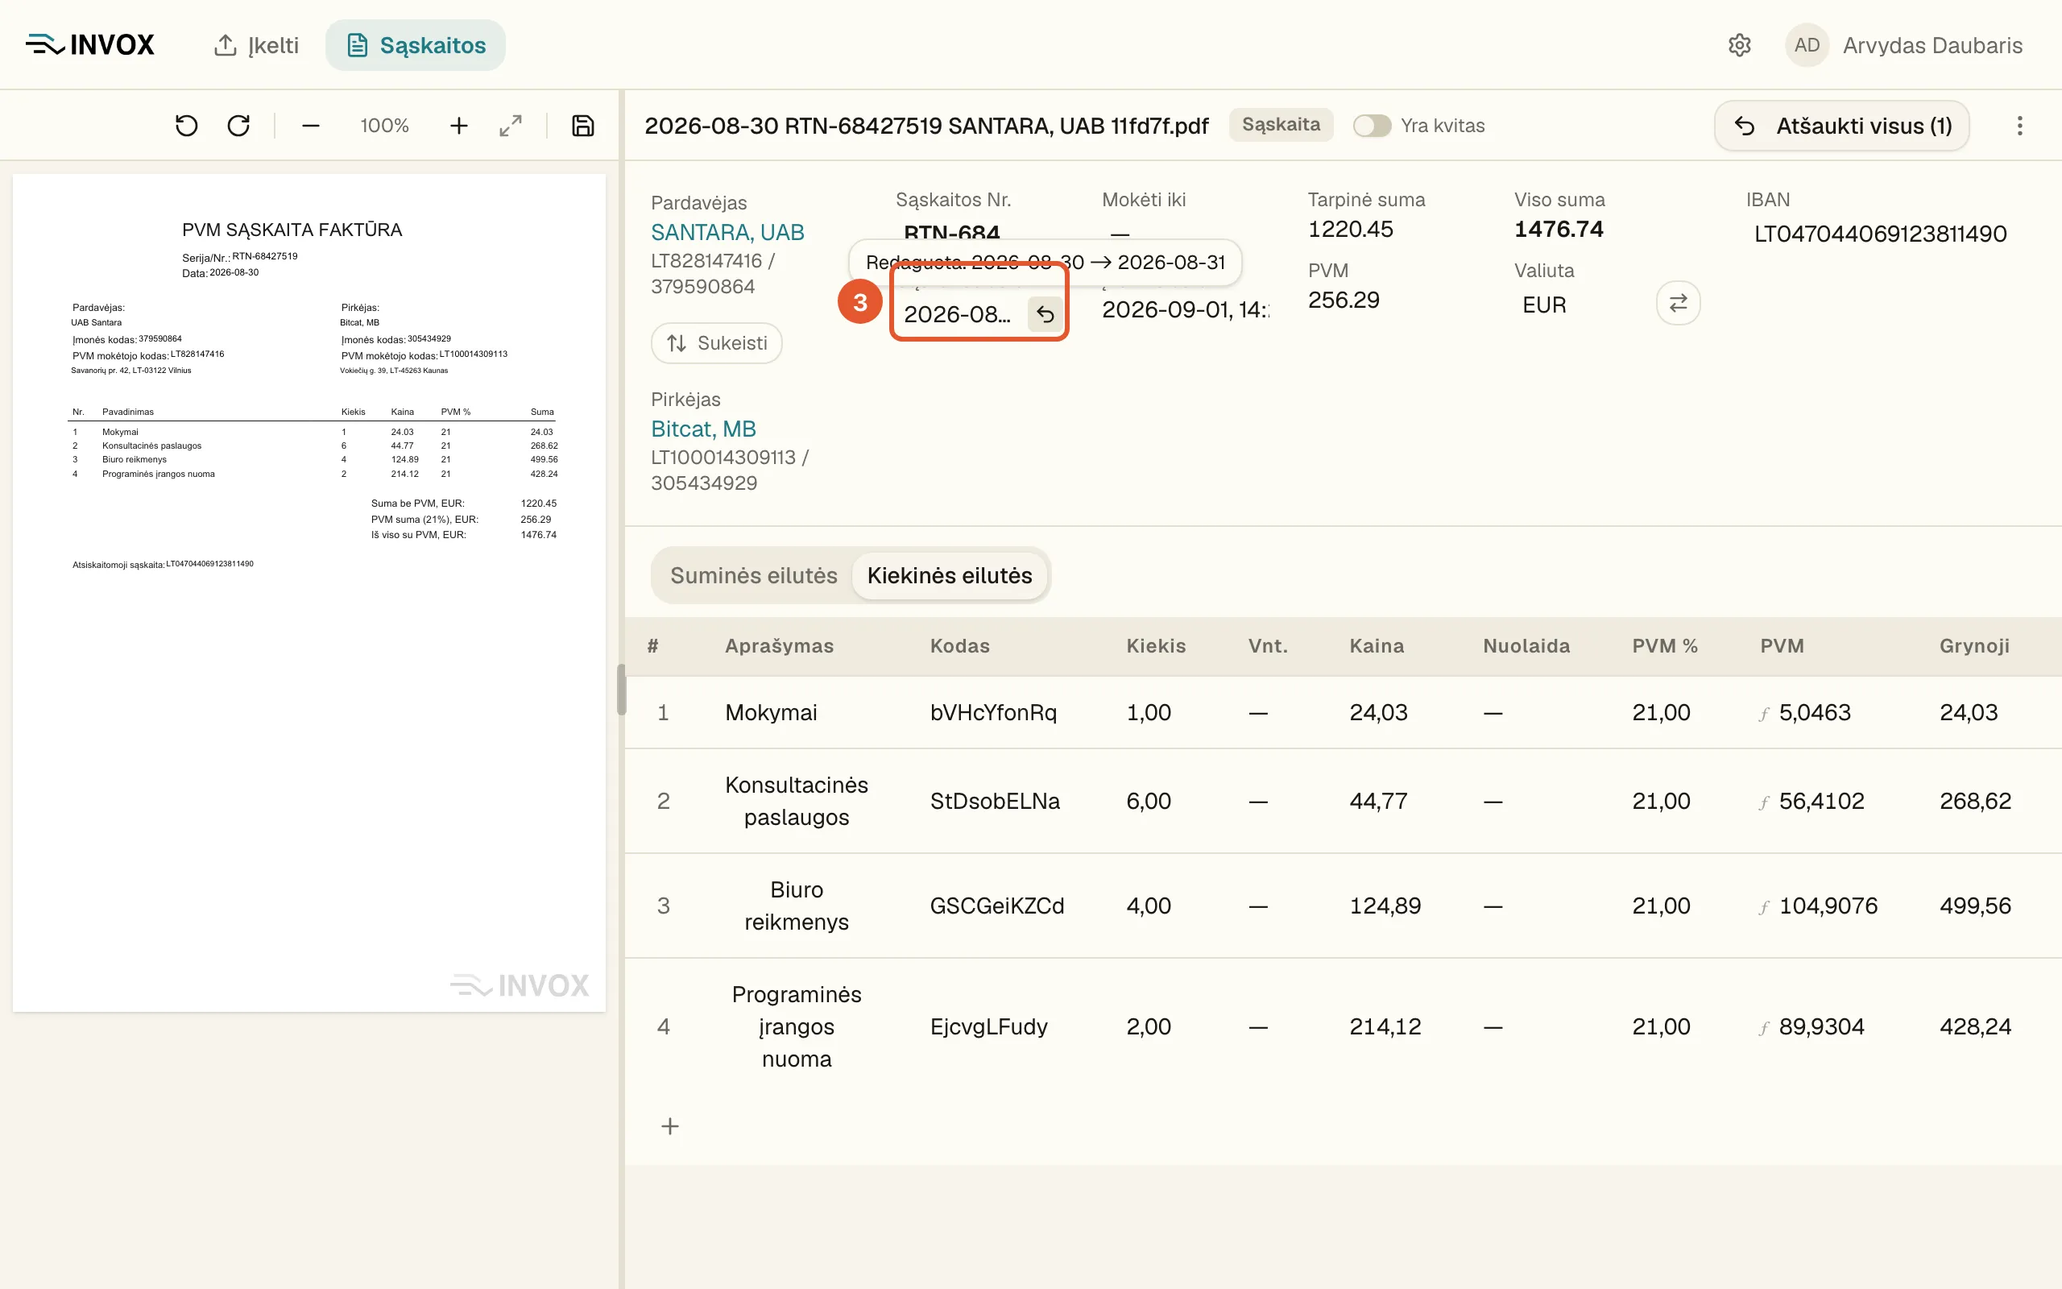The height and width of the screenshot is (1289, 2062).
Task: Click the AD user avatar
Action: point(1807,45)
